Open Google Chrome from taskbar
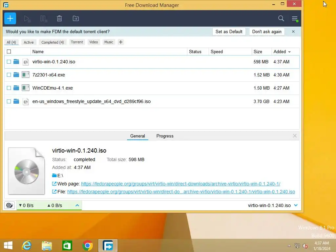 (87, 245)
